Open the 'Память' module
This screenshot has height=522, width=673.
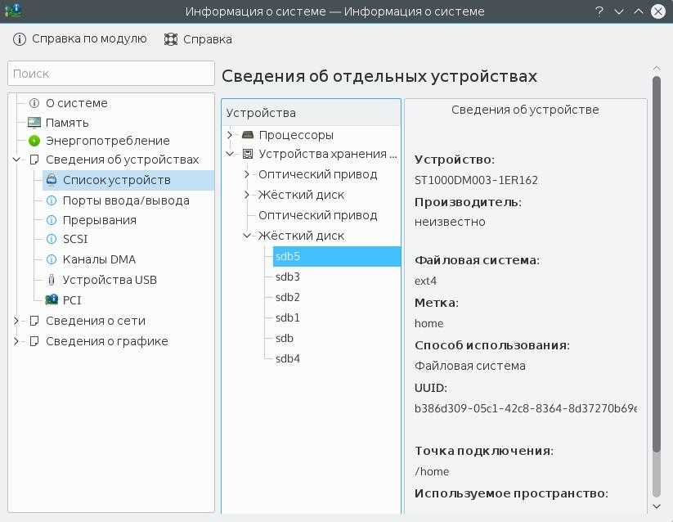pos(67,123)
